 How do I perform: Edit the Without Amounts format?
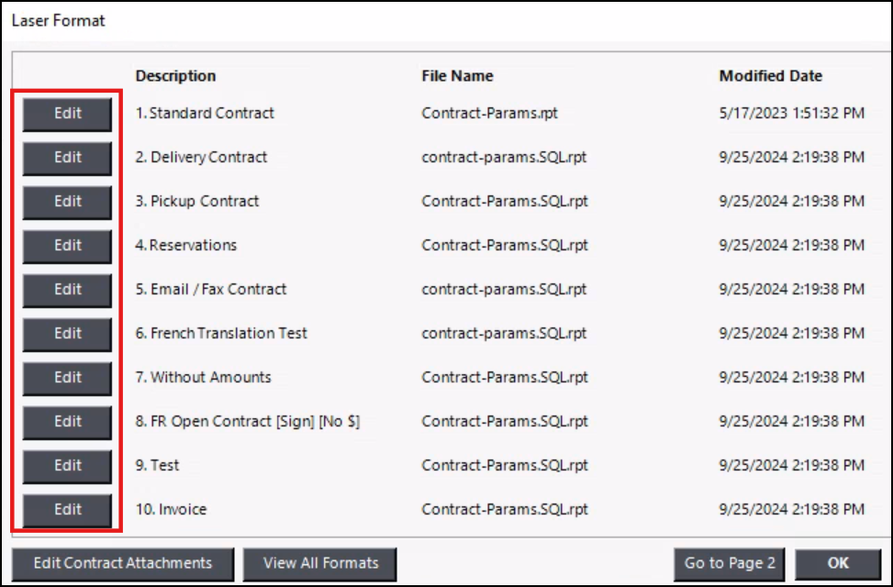coord(67,378)
